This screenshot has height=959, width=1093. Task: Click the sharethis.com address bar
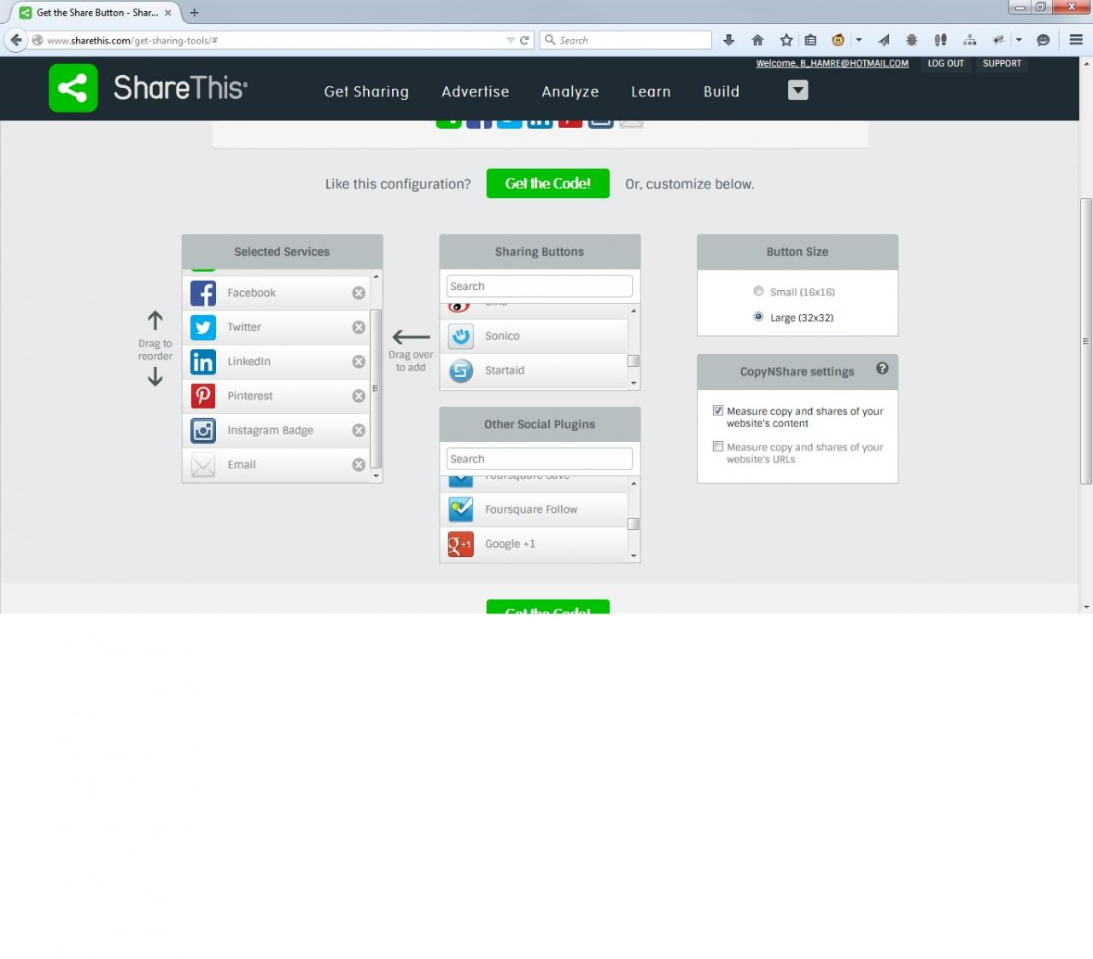point(273,40)
